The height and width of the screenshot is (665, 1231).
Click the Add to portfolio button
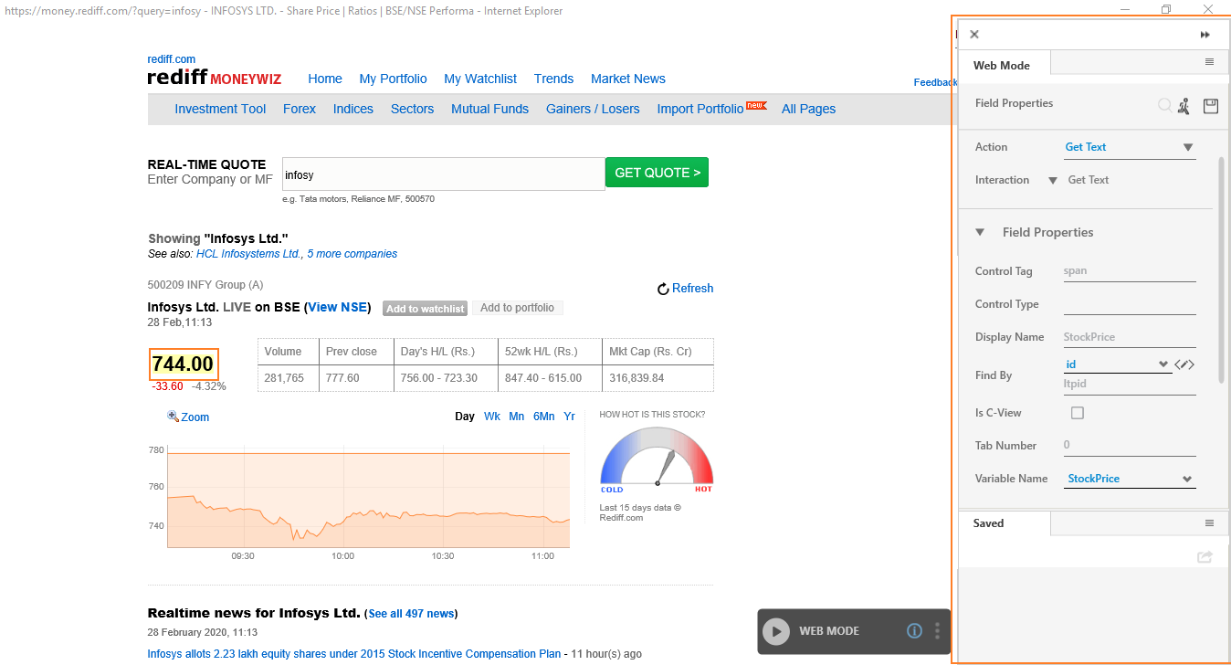point(517,308)
